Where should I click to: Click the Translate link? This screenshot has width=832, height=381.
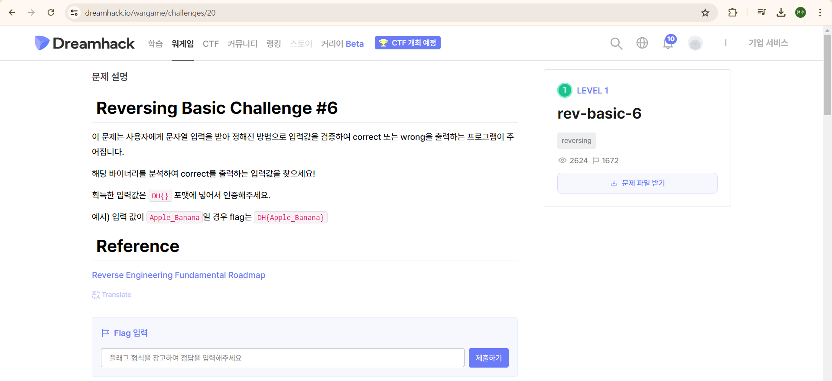(112, 295)
